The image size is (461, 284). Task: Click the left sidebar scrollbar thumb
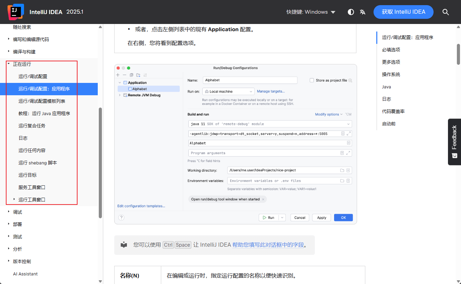point(100,163)
